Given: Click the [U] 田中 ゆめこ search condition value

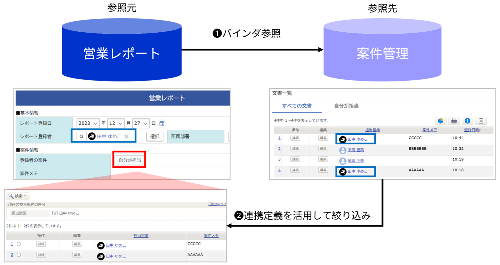Looking at the screenshot, I should [65, 213].
